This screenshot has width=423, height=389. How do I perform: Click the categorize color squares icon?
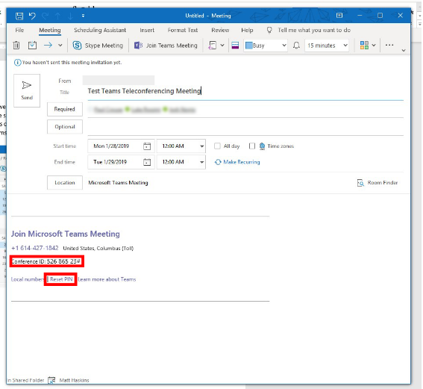(364, 45)
